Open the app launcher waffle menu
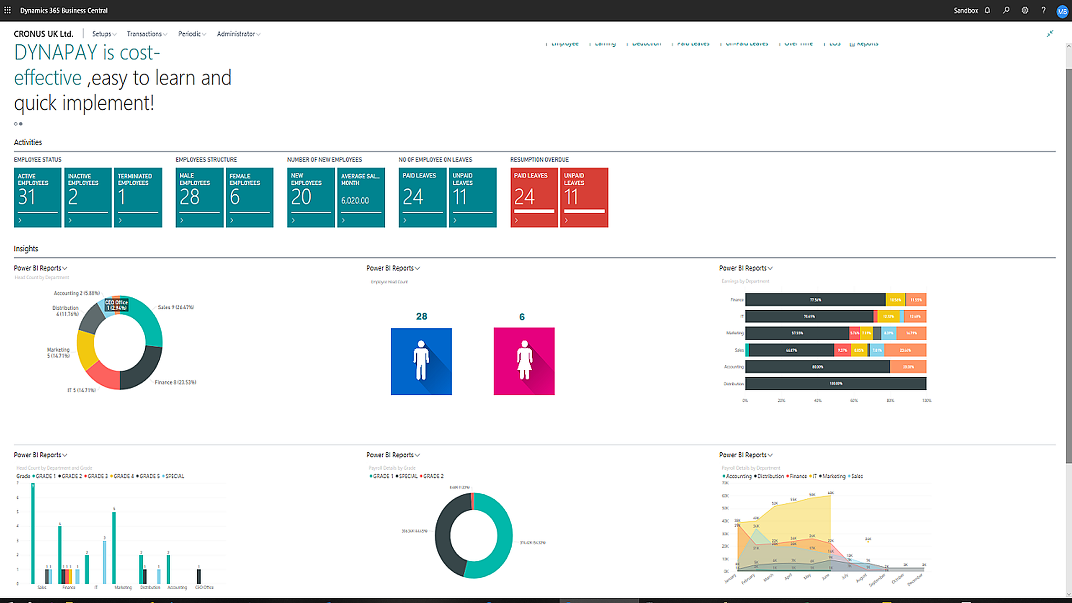 click(8, 10)
